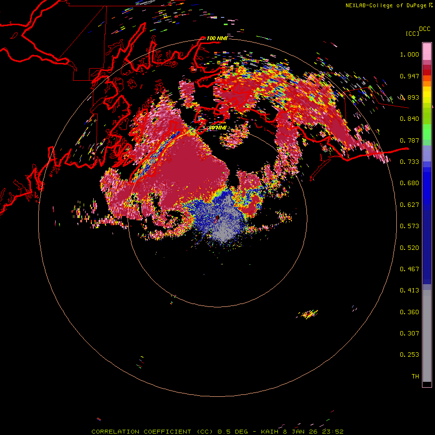This screenshot has width=435, height=435.
Task: Click the 0.787 scale value
Action: pyautogui.click(x=409, y=140)
